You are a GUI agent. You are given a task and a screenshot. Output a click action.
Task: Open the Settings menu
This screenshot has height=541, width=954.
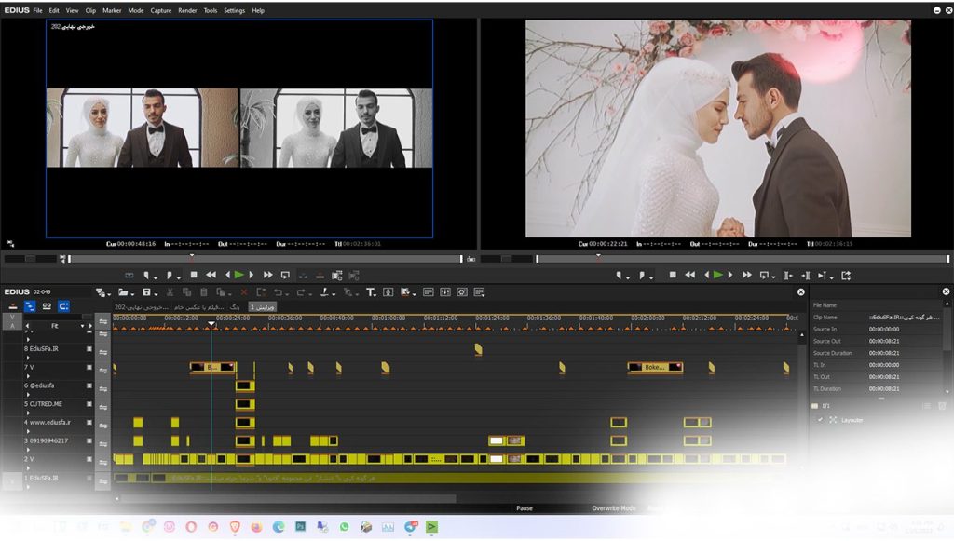click(234, 10)
